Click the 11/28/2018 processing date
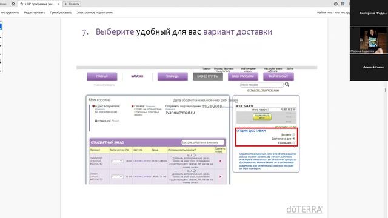Image resolution: width=388 pixels, height=218 pixels. pyautogui.click(x=212, y=107)
